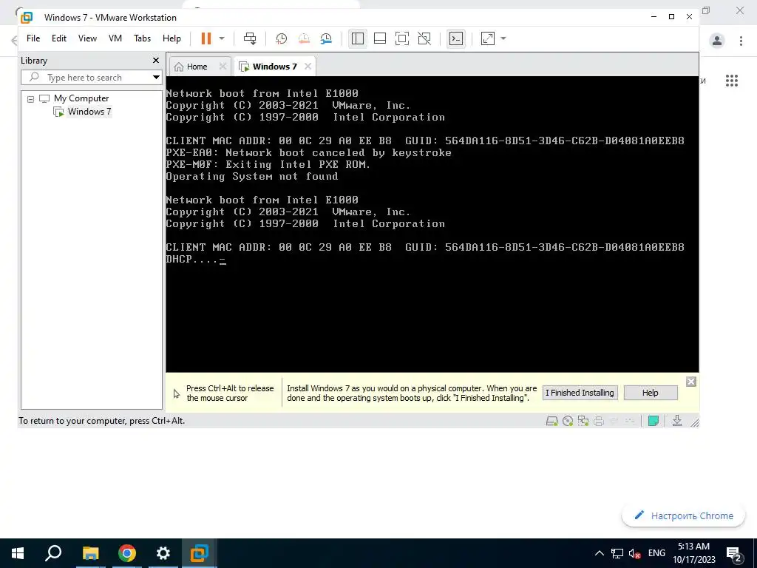Open the Edit menu
The image size is (757, 568).
(x=59, y=38)
